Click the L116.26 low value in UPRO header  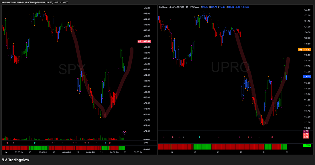click(222, 7)
